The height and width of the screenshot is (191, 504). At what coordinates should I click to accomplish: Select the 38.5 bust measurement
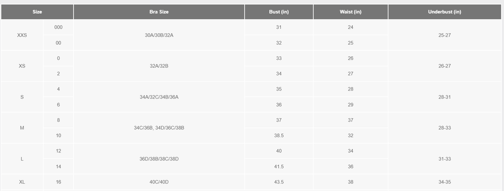[x=279, y=136]
